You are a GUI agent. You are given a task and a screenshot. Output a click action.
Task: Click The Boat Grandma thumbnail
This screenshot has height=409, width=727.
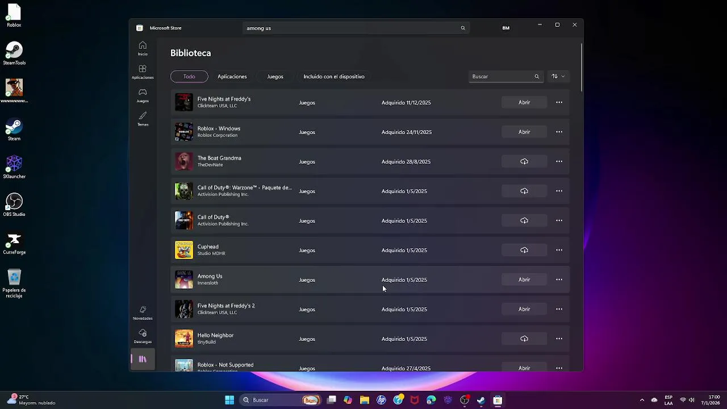183,161
